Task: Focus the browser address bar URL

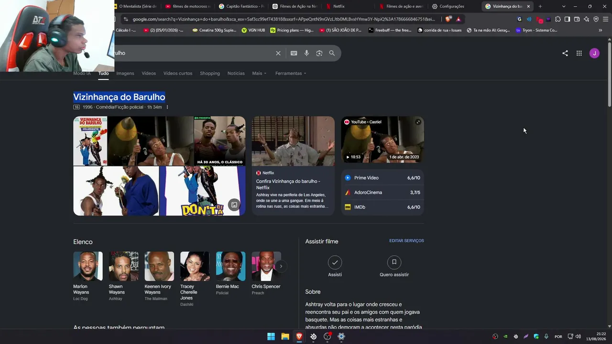Action: [x=284, y=19]
